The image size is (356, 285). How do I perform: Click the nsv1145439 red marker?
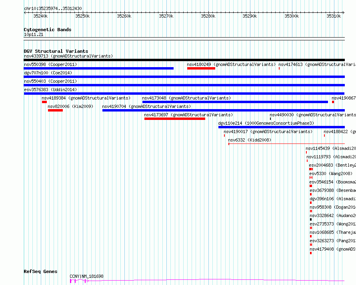306,152
